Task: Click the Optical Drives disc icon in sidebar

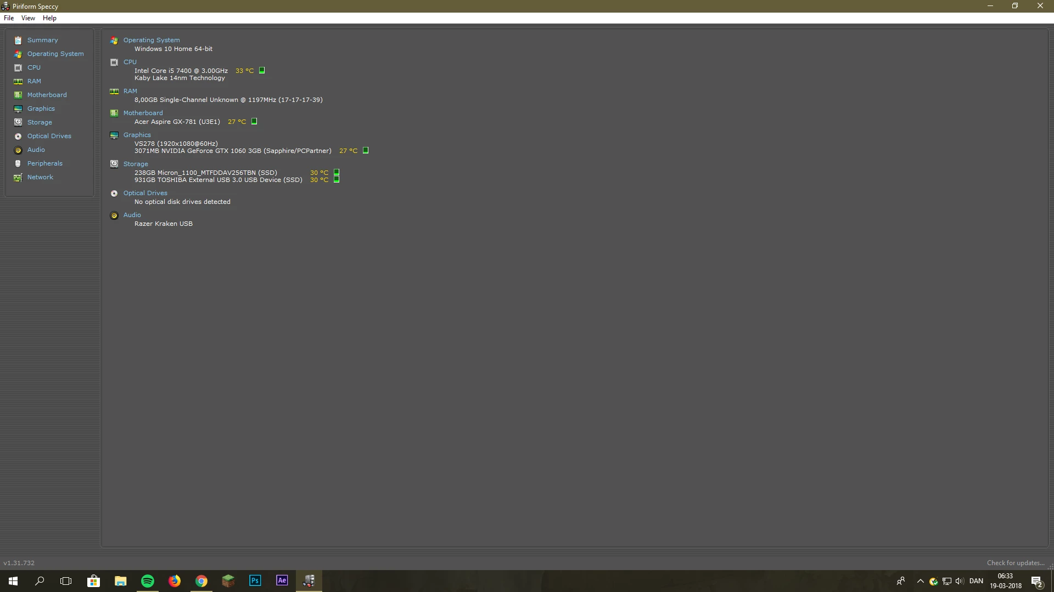Action: (x=18, y=136)
